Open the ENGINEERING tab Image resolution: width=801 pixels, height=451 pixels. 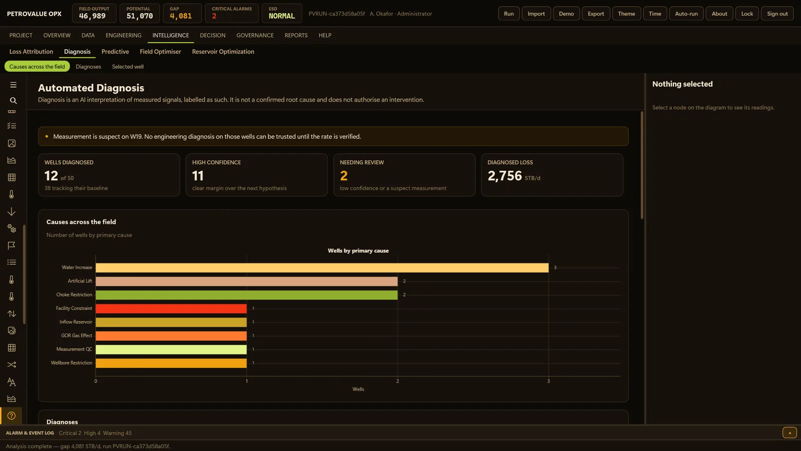tap(124, 36)
